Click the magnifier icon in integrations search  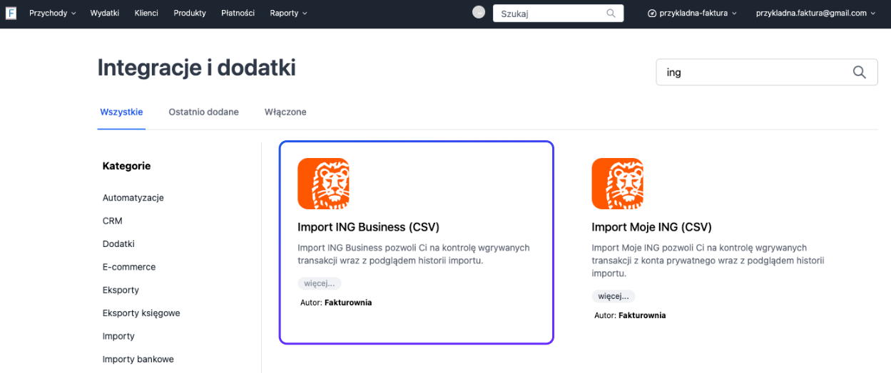[x=860, y=72]
